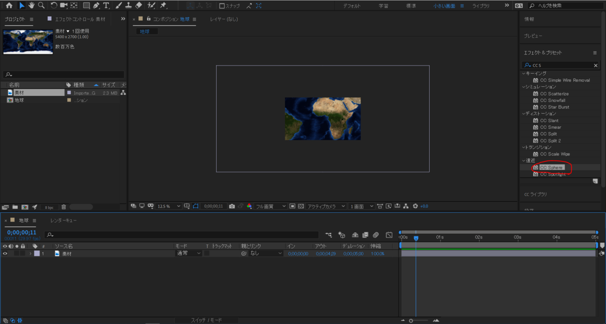The height and width of the screenshot is (324, 606).
Task: Click the interpret footage icon in Project panel
Action: [x=6, y=207]
